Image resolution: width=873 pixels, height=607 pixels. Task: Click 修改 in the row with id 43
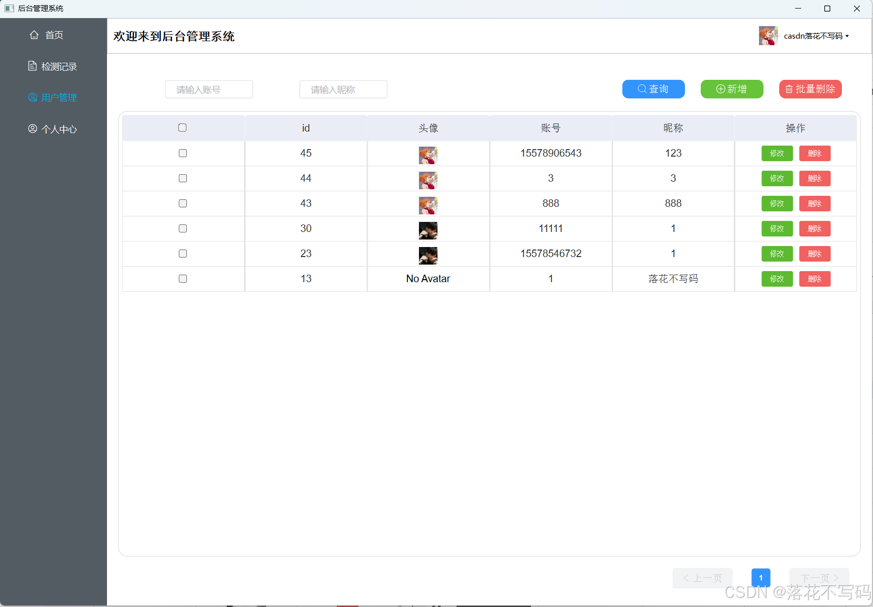(x=777, y=203)
